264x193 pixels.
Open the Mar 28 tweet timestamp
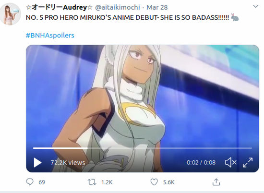click(x=157, y=7)
